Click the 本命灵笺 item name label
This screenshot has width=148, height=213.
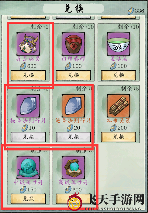(119, 121)
